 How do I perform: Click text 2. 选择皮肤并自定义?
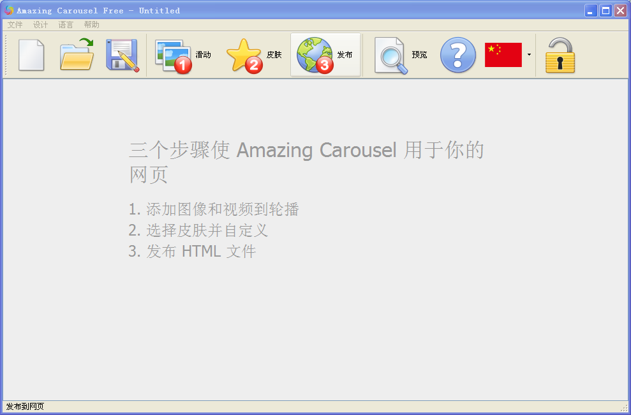point(198,230)
